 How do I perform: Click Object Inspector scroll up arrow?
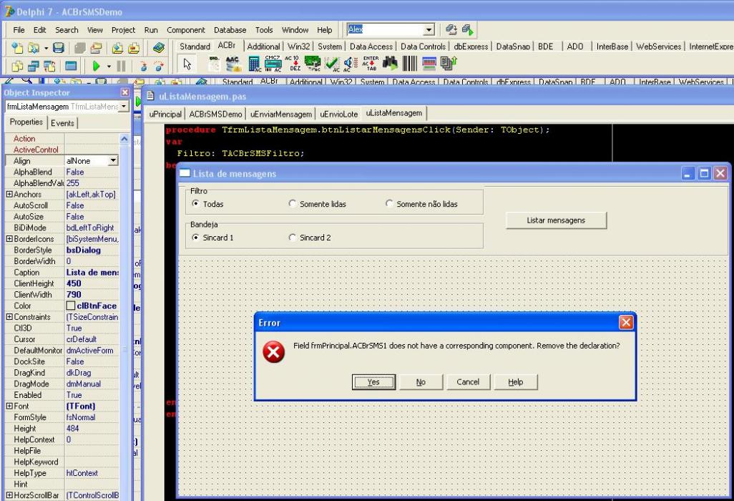pyautogui.click(x=124, y=139)
